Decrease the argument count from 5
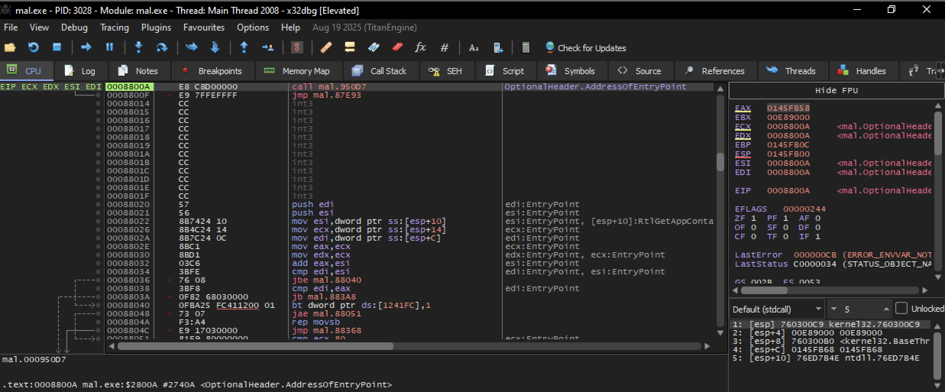This screenshot has height=392, width=945. (x=834, y=309)
